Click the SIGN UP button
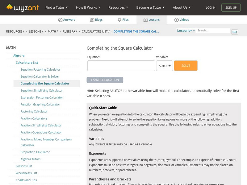247x185 pixels. coord(231,7)
